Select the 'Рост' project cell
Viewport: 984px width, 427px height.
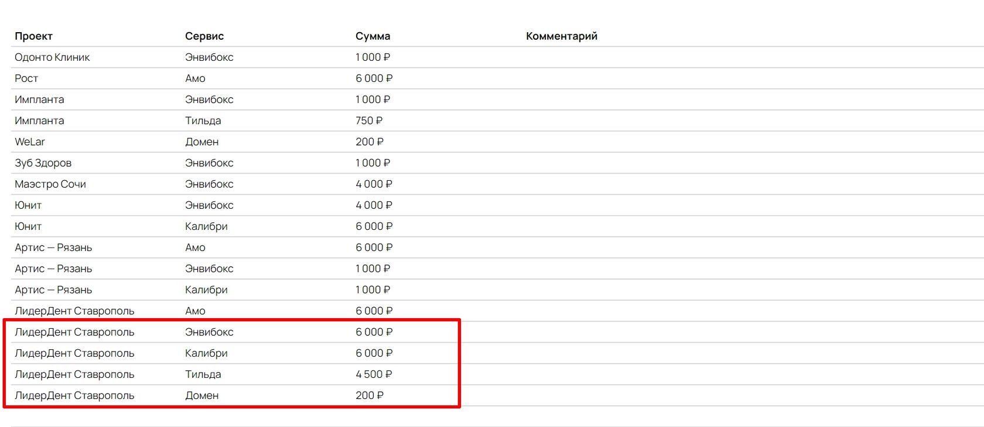(26, 78)
